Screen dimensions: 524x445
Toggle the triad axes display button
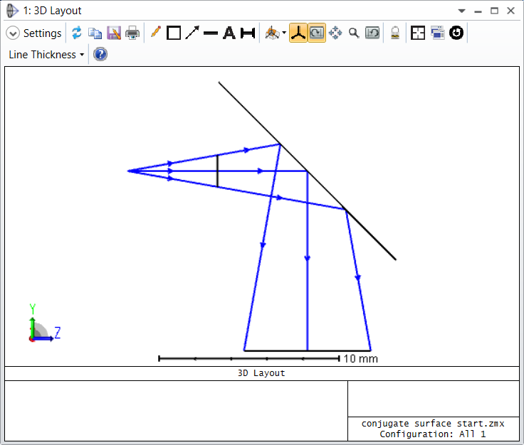298,33
